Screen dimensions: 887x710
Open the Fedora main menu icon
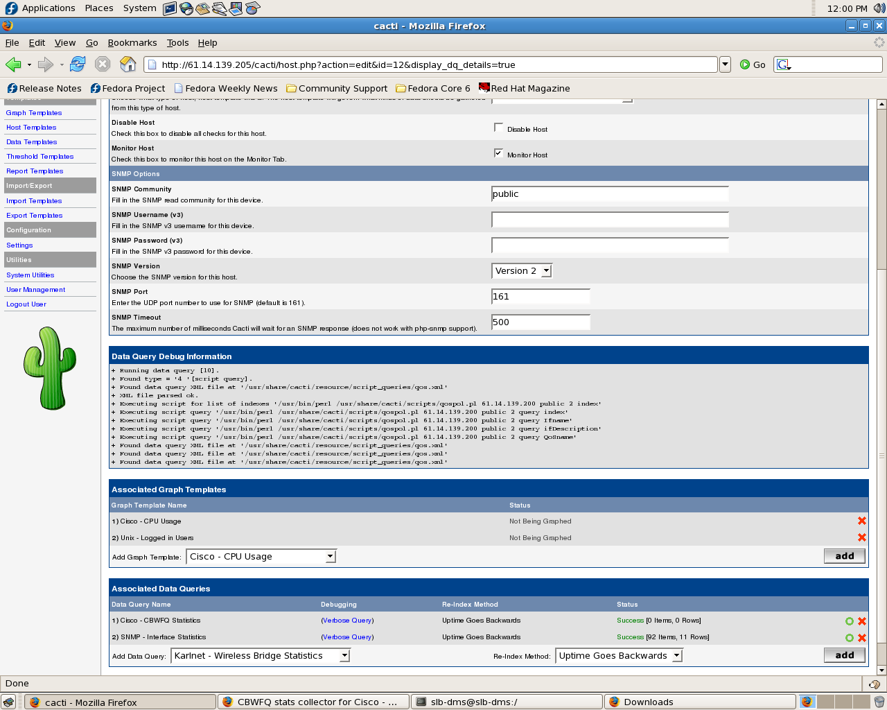click(11, 8)
